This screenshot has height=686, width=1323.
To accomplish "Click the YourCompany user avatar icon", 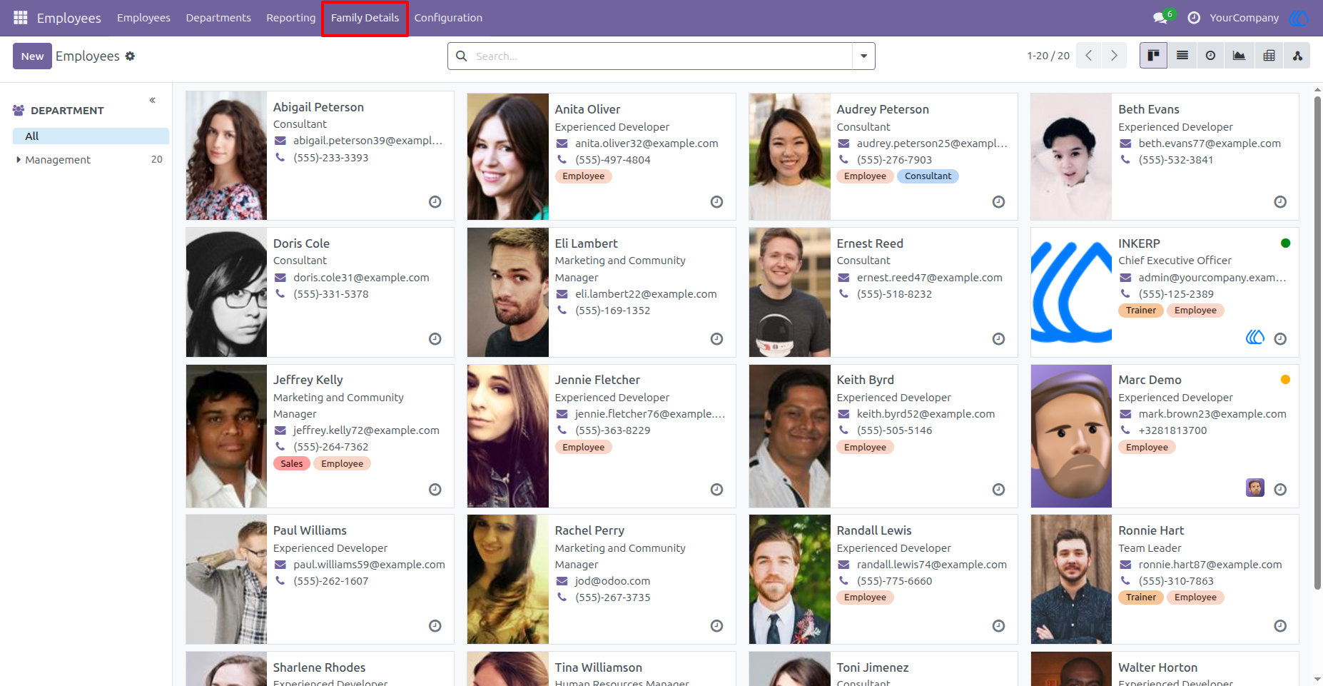I will point(1299,18).
